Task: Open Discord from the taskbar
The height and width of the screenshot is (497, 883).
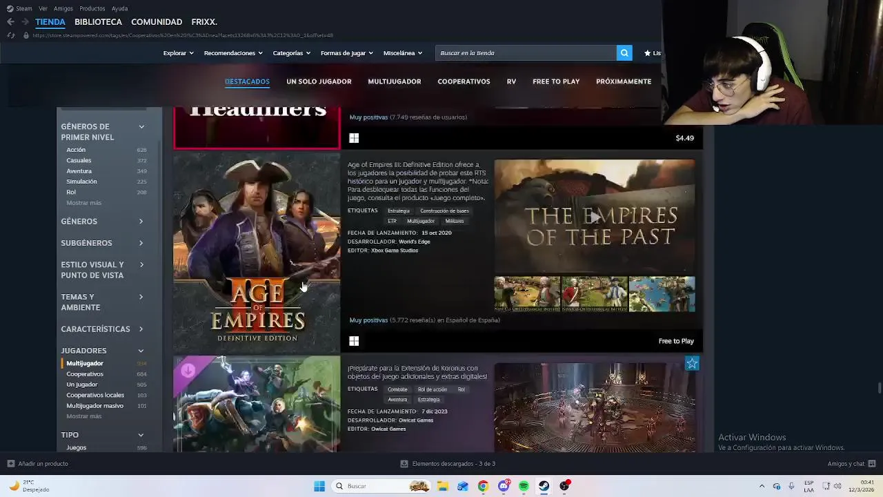Action: [x=504, y=486]
